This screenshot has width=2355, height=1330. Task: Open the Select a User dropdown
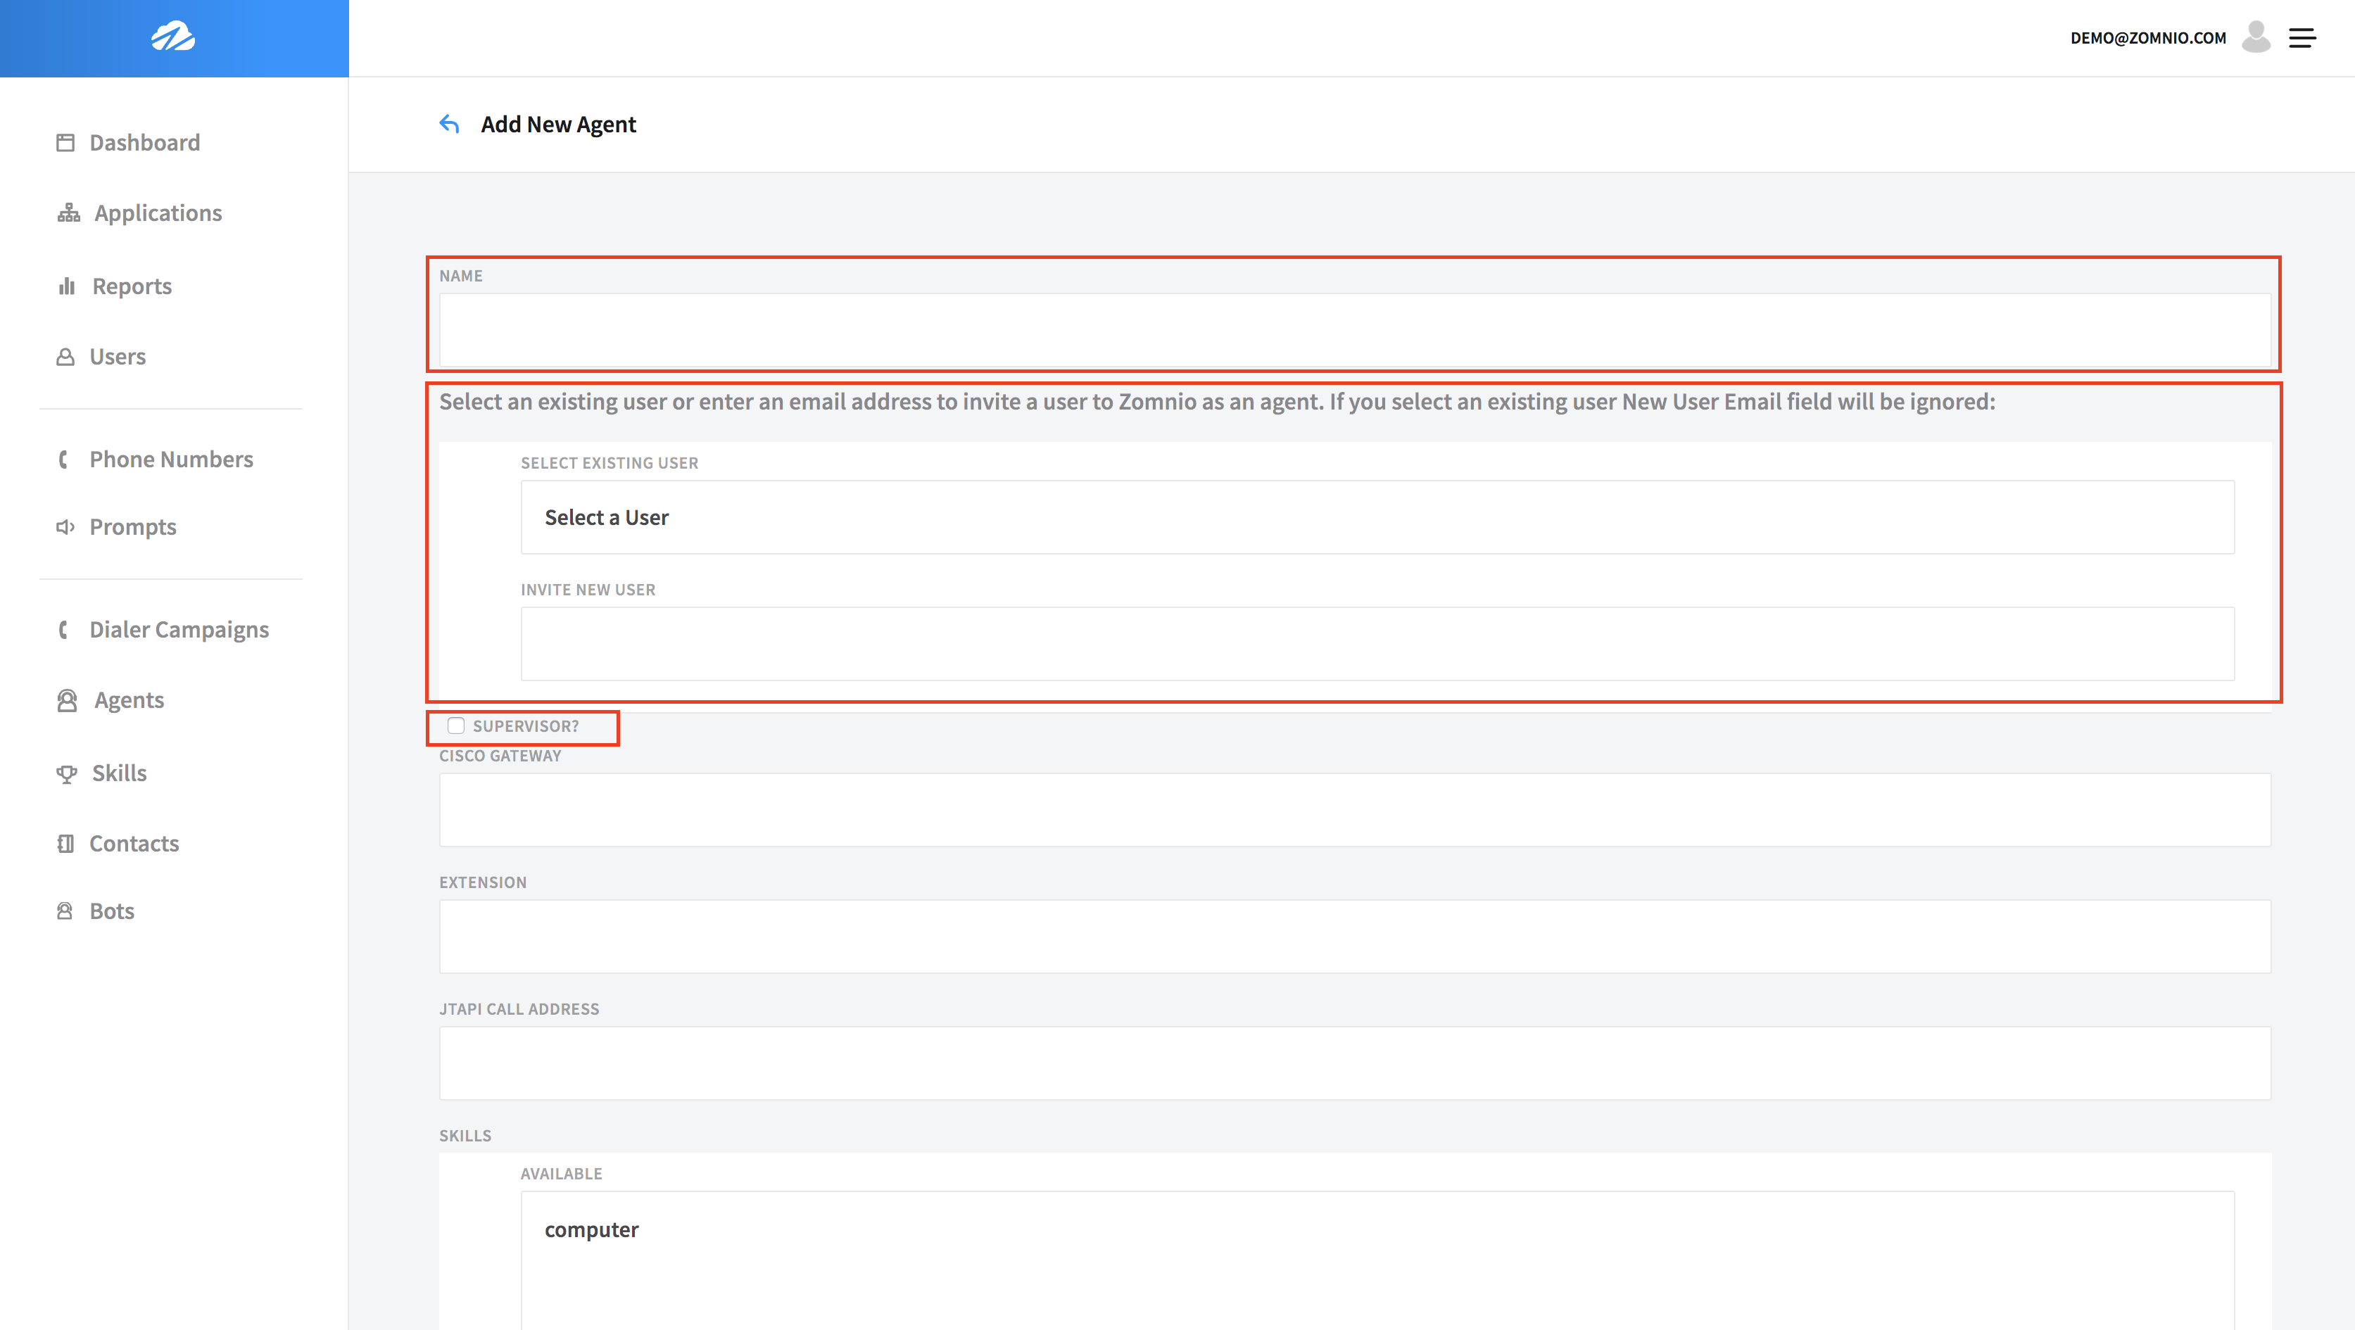(x=1377, y=517)
